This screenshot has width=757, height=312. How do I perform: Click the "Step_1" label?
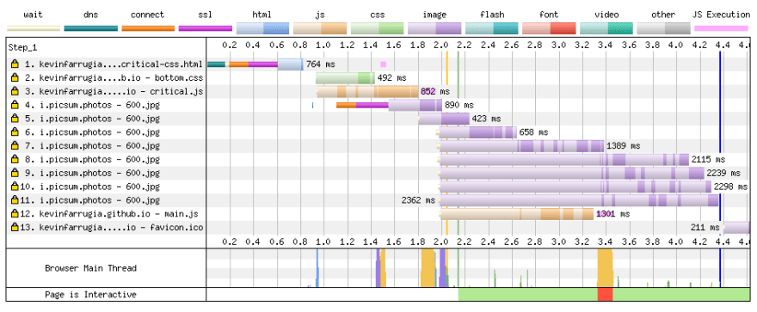click(22, 48)
